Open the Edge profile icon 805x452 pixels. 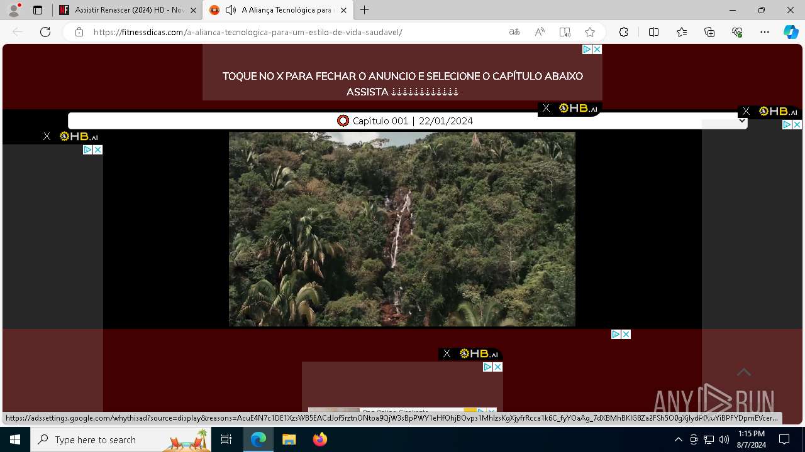14,10
